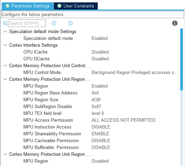Switch to the User Constants tab

pos(76,6)
